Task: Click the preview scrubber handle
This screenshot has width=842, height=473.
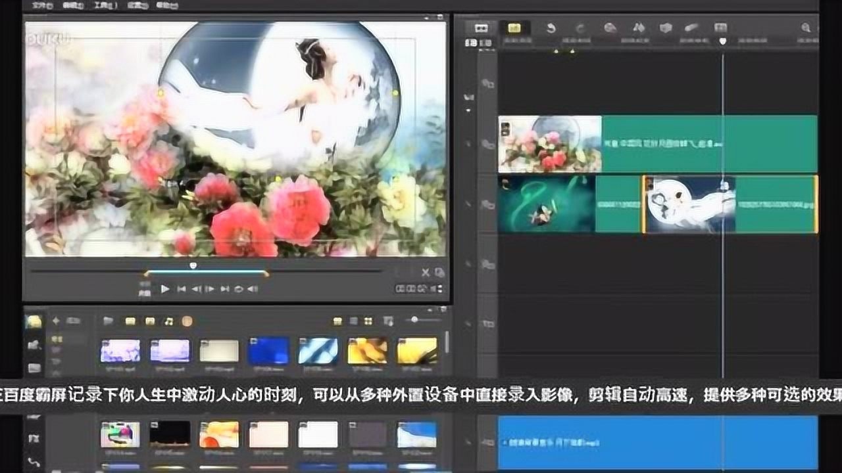Action: (193, 265)
